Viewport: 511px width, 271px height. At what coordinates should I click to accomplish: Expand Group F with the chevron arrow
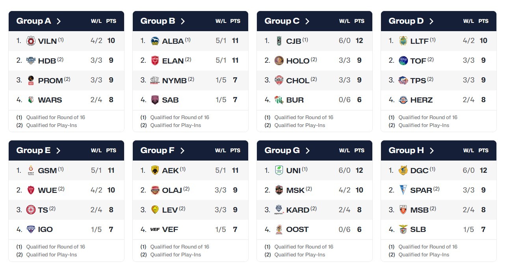coord(183,151)
